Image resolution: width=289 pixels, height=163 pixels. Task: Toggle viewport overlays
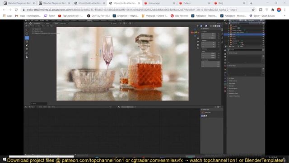tap(206, 26)
